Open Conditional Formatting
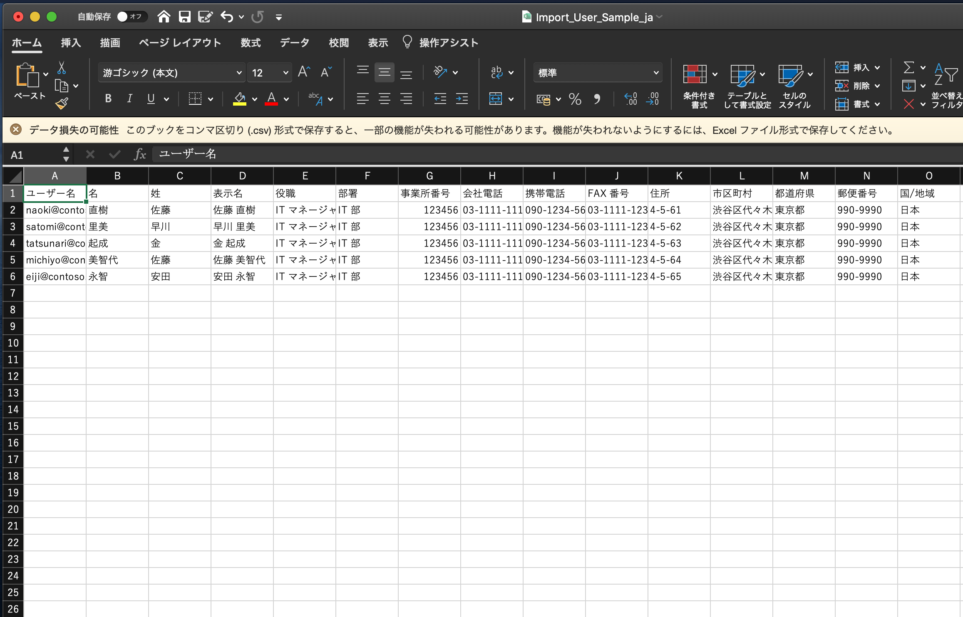The width and height of the screenshot is (963, 617). click(x=699, y=86)
